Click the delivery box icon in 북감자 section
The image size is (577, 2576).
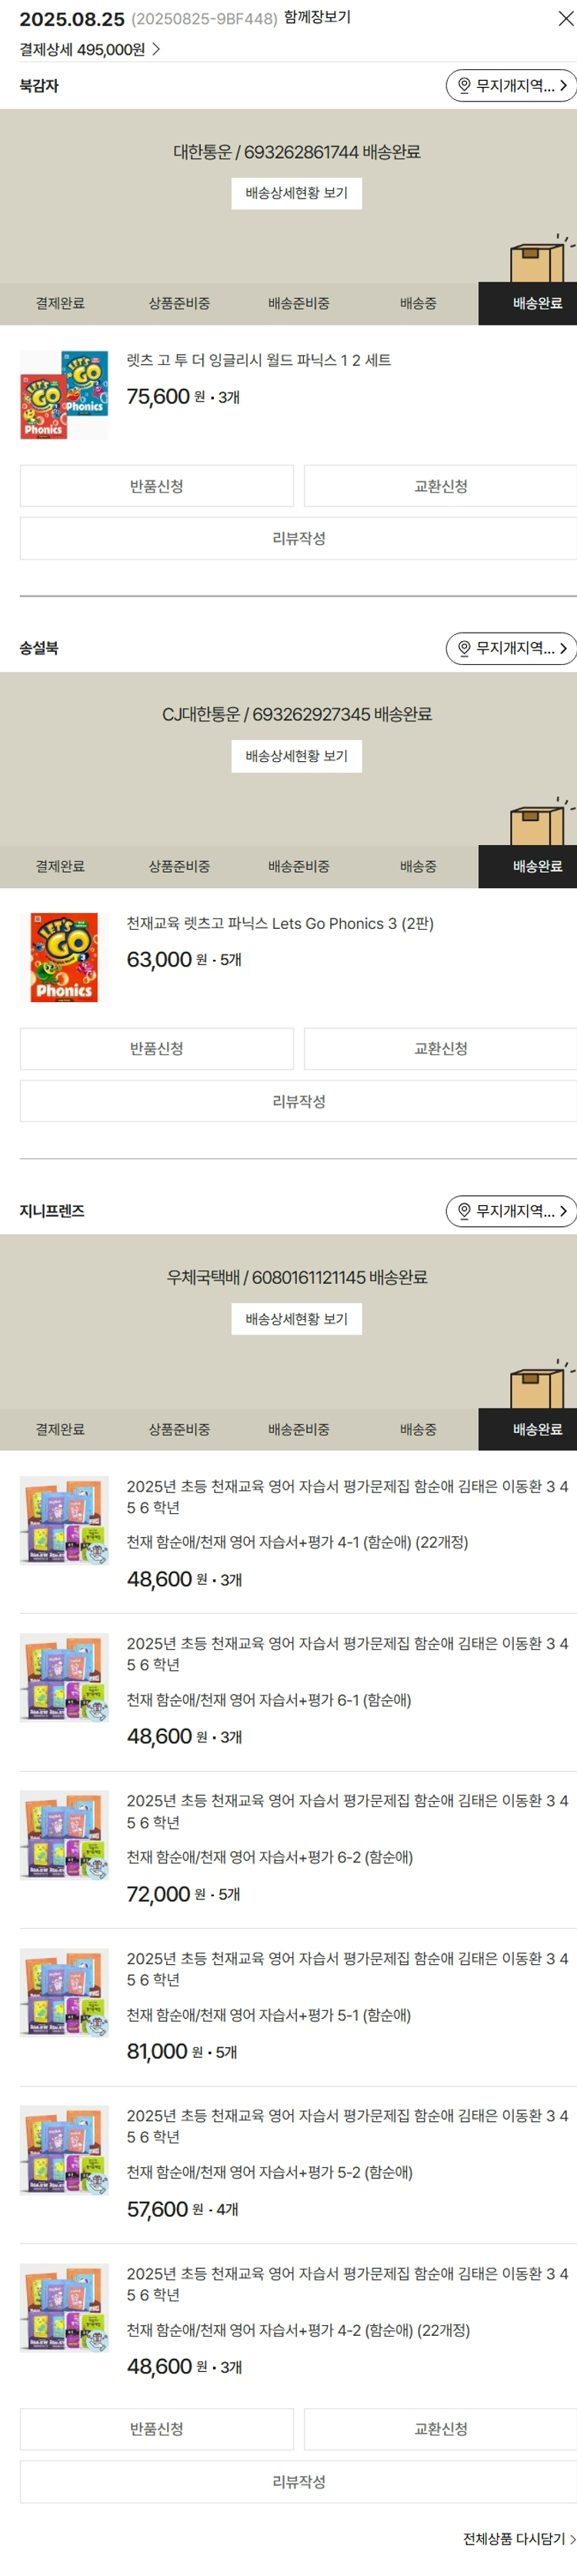click(538, 260)
